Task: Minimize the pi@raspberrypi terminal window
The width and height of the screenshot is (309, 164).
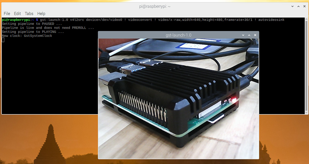Action: (x=292, y=6)
